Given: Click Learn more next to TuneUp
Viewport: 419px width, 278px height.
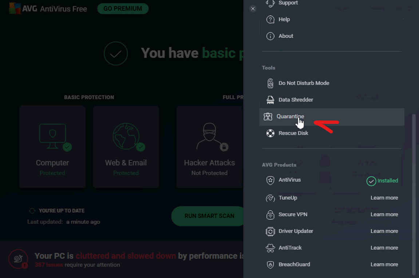Looking at the screenshot, I should coord(384,198).
